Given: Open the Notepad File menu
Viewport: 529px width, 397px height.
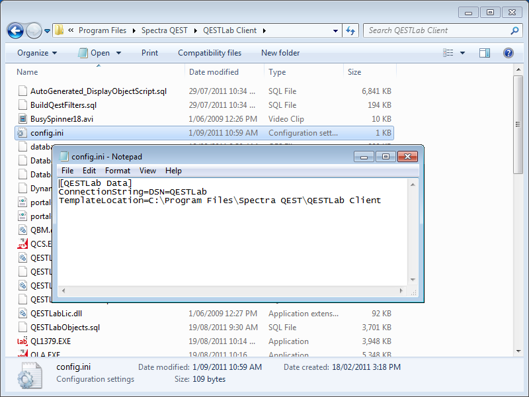Looking at the screenshot, I should click(67, 171).
